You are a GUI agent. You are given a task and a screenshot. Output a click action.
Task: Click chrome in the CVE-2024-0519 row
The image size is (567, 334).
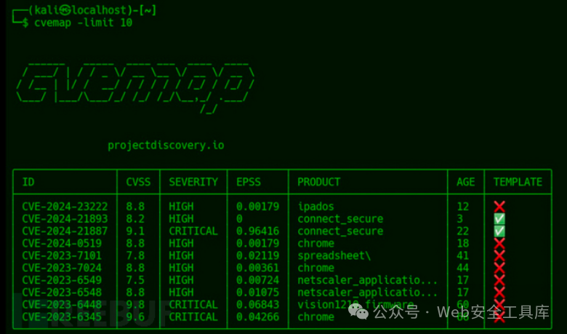pos(315,244)
